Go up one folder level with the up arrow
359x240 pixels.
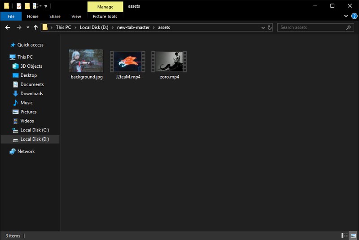[x=36, y=27]
